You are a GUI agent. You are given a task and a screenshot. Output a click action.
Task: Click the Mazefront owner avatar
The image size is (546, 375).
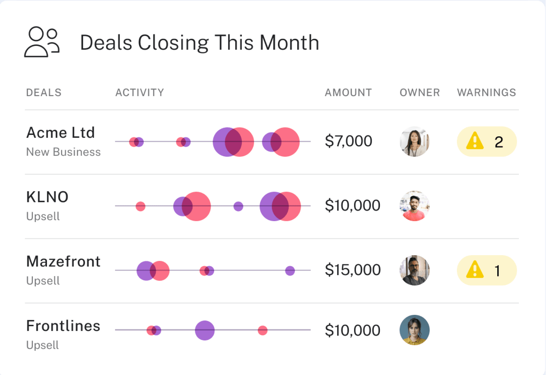tap(415, 270)
